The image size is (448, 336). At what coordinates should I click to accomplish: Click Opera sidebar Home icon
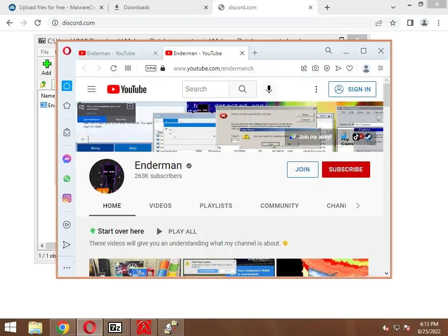(67, 86)
